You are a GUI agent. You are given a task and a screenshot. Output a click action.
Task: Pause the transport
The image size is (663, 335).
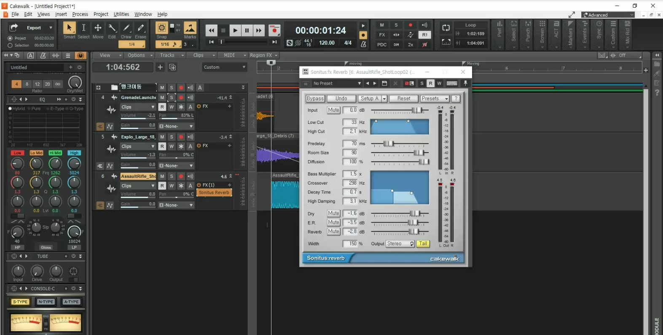click(x=247, y=30)
